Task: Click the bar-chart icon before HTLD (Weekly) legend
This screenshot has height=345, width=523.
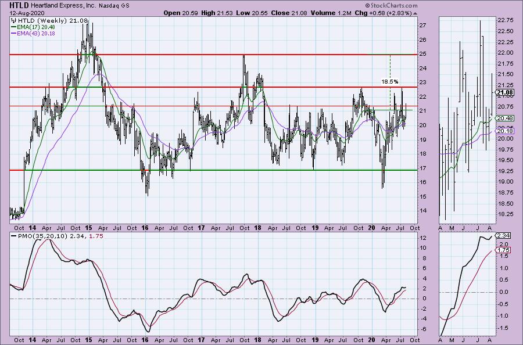Action: (x=13, y=21)
